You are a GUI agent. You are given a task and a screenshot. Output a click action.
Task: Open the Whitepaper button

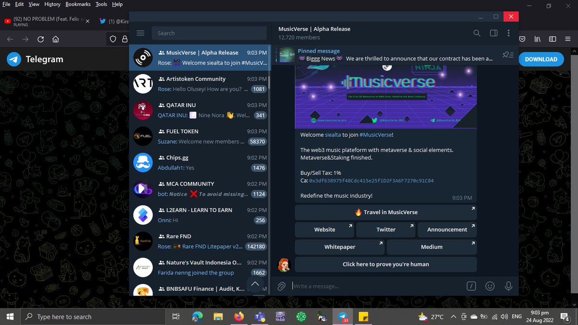[340, 247]
